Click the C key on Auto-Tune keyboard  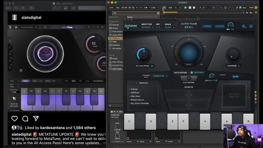(x=129, y=121)
